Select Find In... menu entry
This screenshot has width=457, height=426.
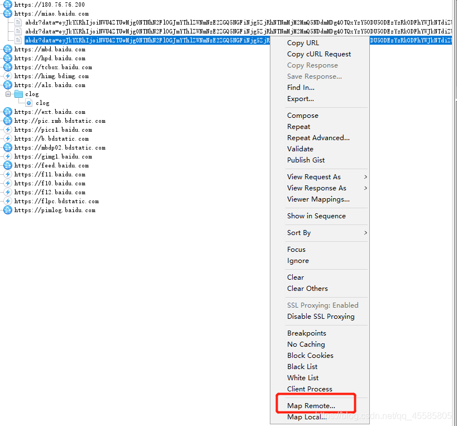[x=301, y=87]
